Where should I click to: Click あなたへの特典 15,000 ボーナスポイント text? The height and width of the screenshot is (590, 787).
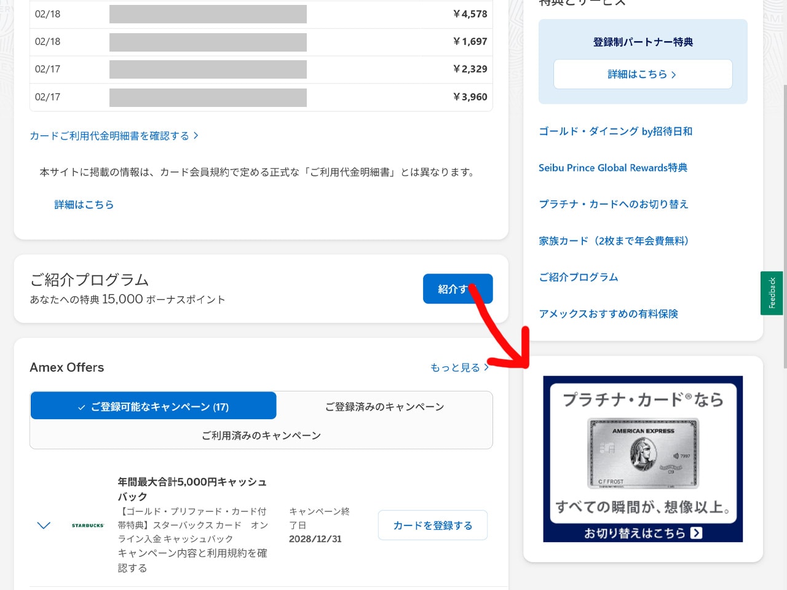[x=128, y=299]
